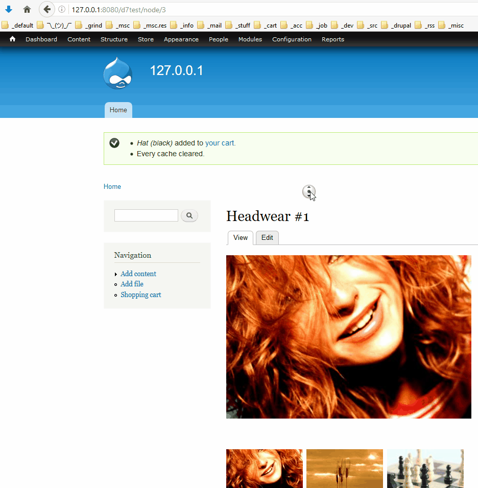This screenshot has height=488, width=478.
Task: Open the _stuff bookmarks folder
Action: tap(237, 26)
